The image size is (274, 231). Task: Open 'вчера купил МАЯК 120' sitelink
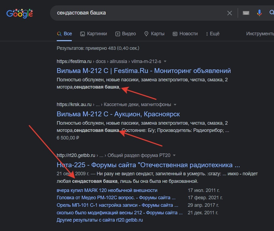point(107,190)
